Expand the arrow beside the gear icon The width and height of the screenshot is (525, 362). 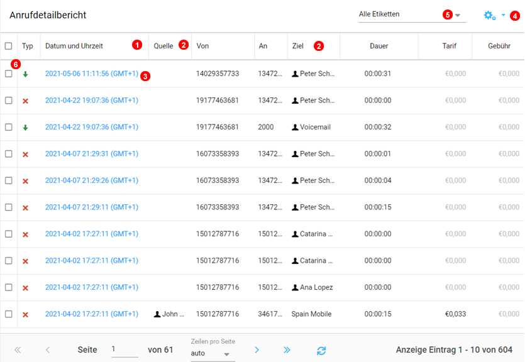[x=504, y=15]
